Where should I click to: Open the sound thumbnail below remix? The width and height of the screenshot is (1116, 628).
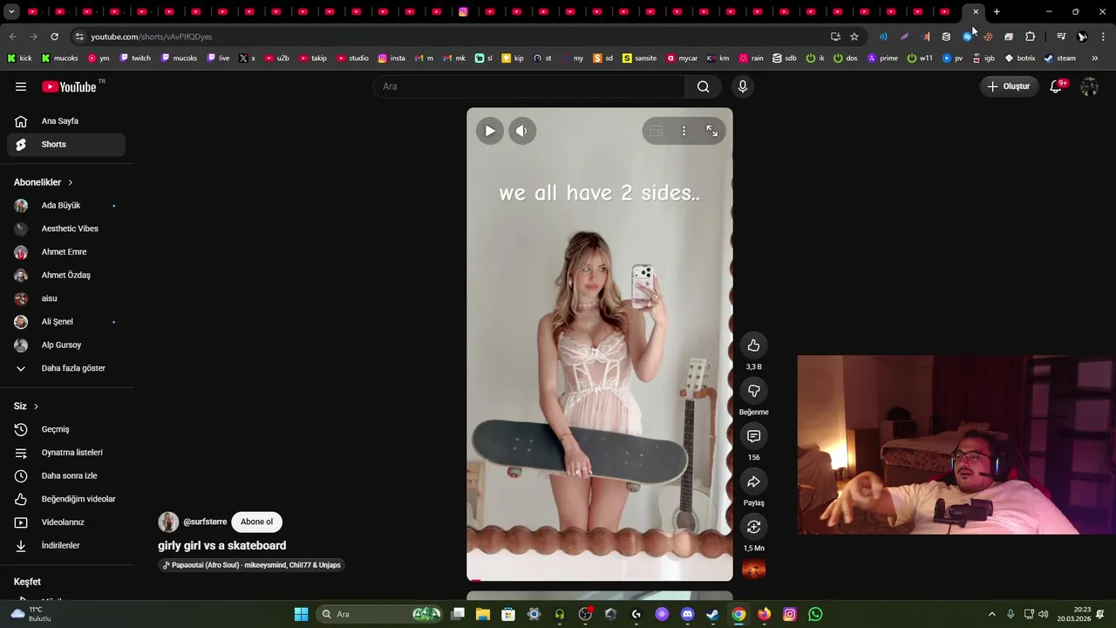point(753,570)
